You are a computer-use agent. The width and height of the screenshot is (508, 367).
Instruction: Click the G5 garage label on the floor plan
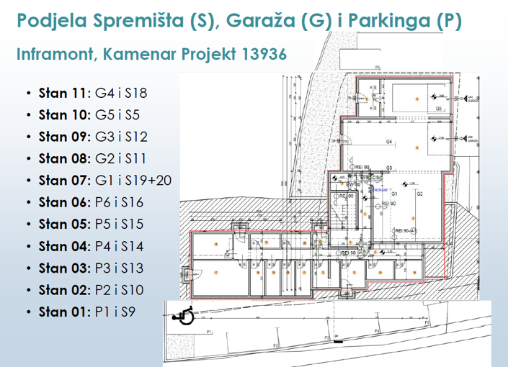(439, 109)
